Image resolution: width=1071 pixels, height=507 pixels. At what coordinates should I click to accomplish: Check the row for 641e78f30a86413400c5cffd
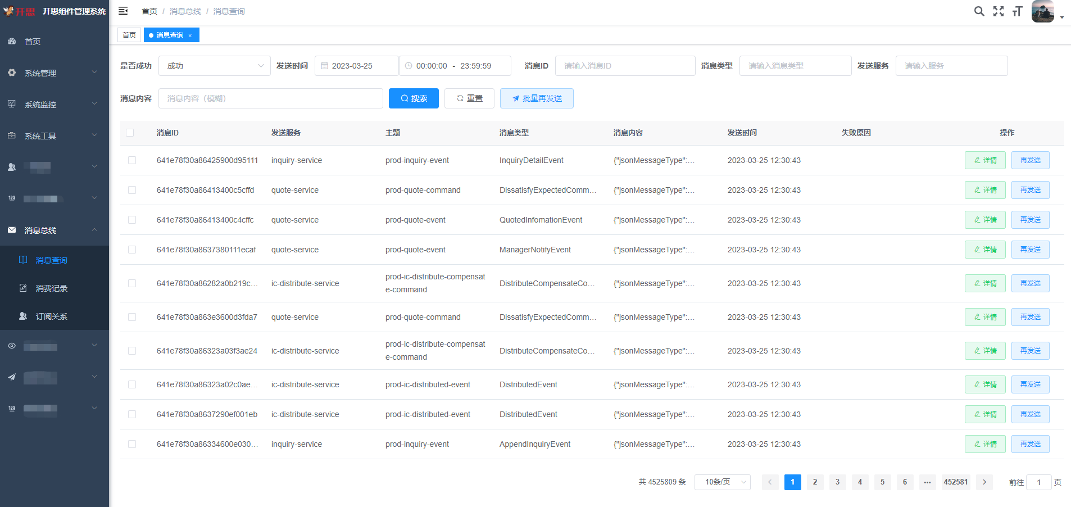tap(132, 190)
